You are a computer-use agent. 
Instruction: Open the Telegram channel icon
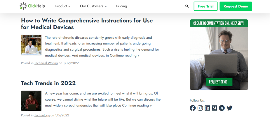pos(222,108)
